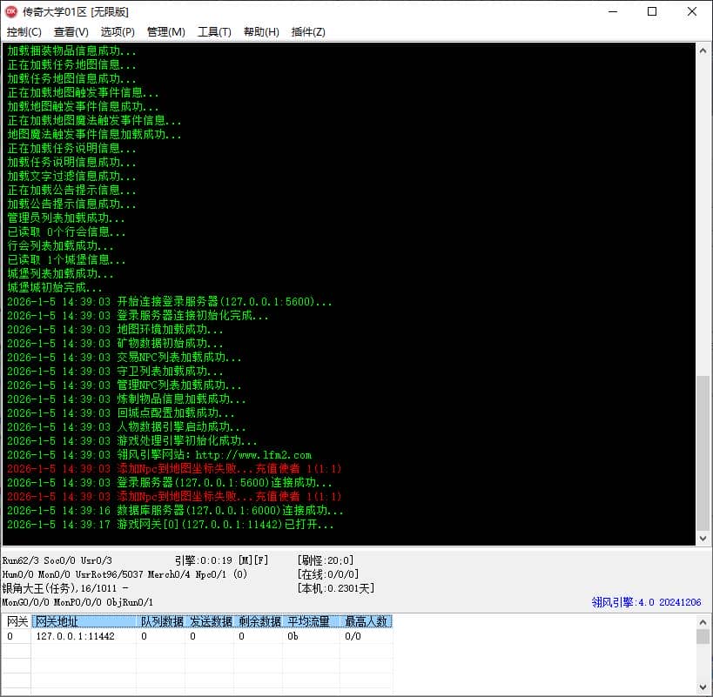
Task: Click the 网关 column header
Action: coord(17,621)
